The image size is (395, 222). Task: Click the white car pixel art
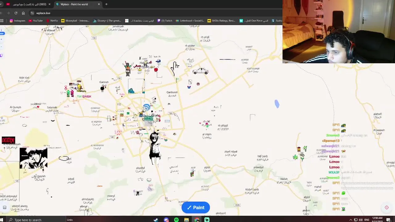point(200,71)
